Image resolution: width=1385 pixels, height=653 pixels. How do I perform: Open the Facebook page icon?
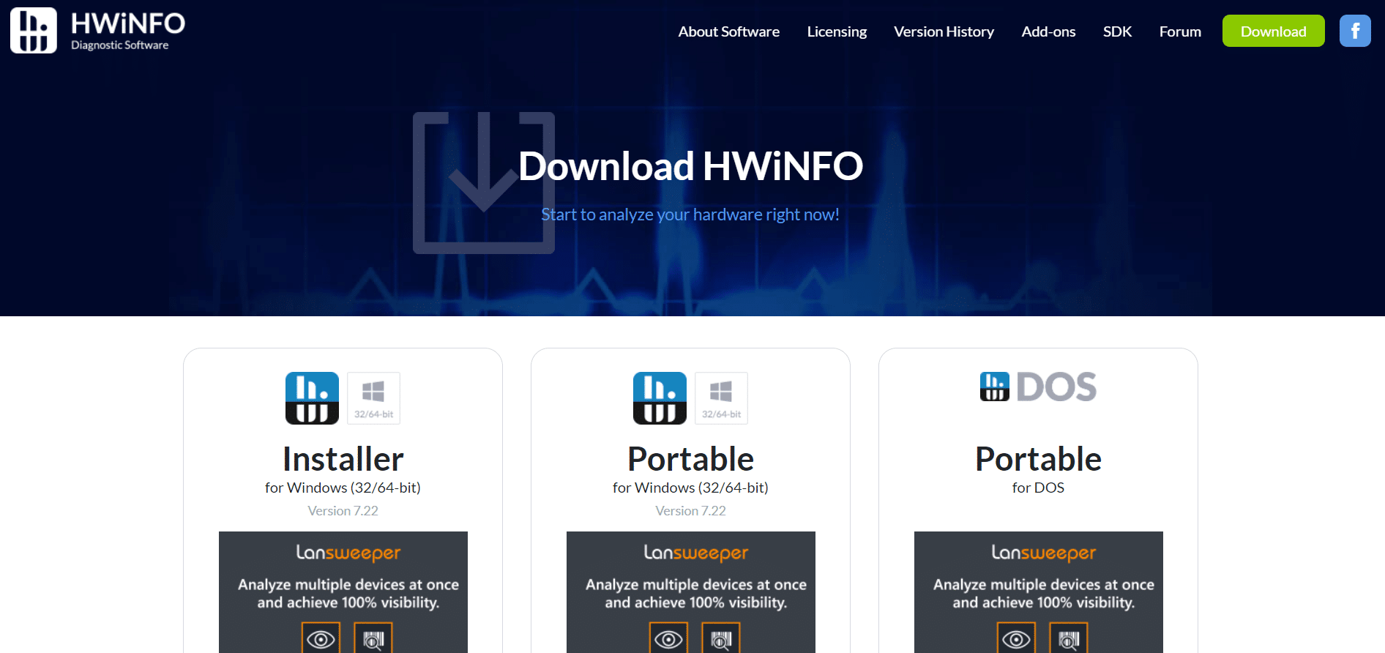pos(1355,31)
